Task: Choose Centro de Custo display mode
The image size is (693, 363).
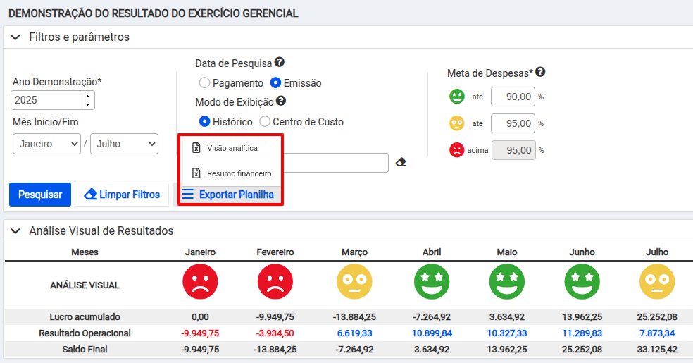Action: [x=265, y=121]
